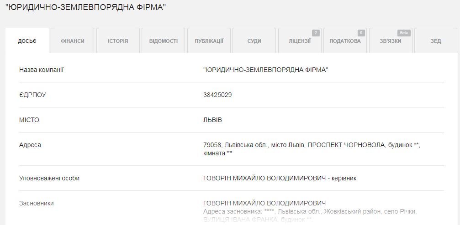Select the ЗВ'ЯЗКИ tab
Screen dimensions: 460x225
pyautogui.click(x=391, y=41)
